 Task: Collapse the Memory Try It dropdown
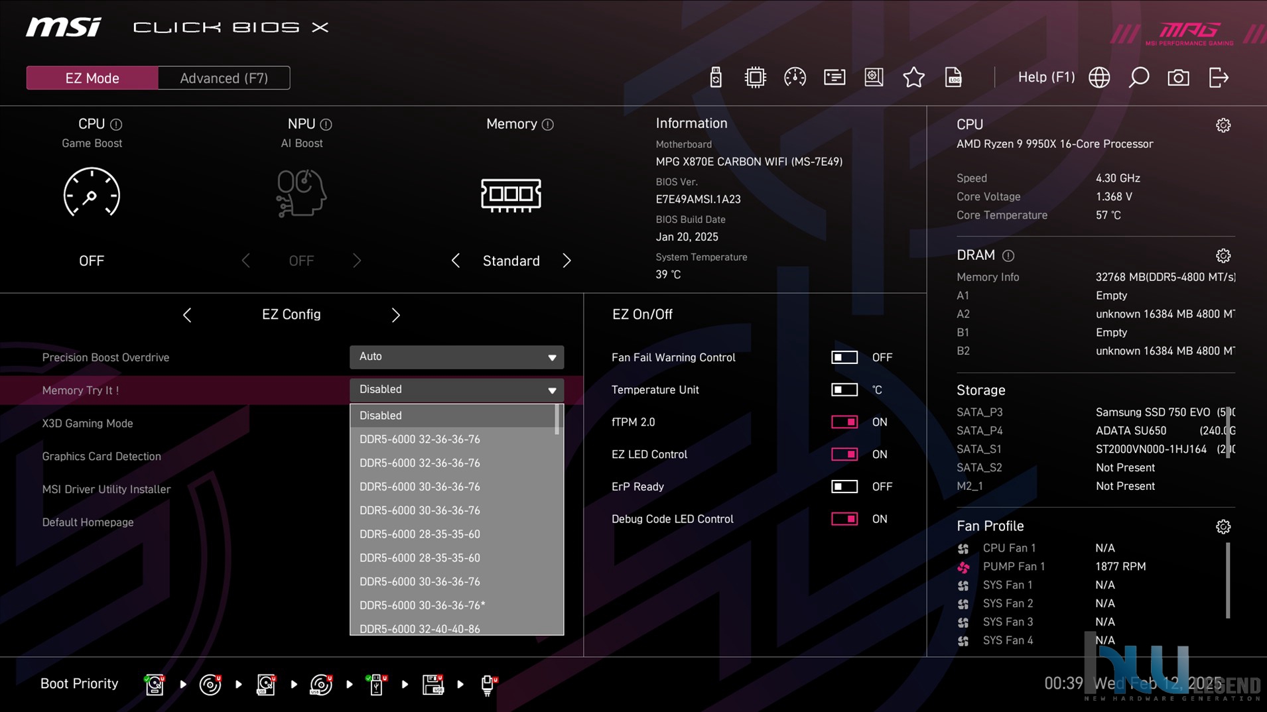tap(456, 390)
